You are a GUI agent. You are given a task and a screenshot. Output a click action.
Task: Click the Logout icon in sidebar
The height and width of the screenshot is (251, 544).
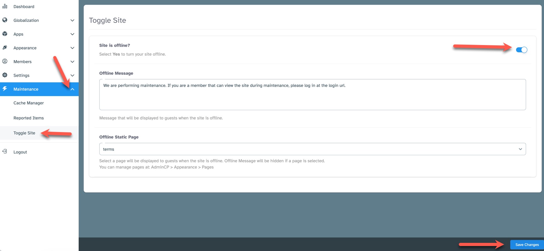5,151
